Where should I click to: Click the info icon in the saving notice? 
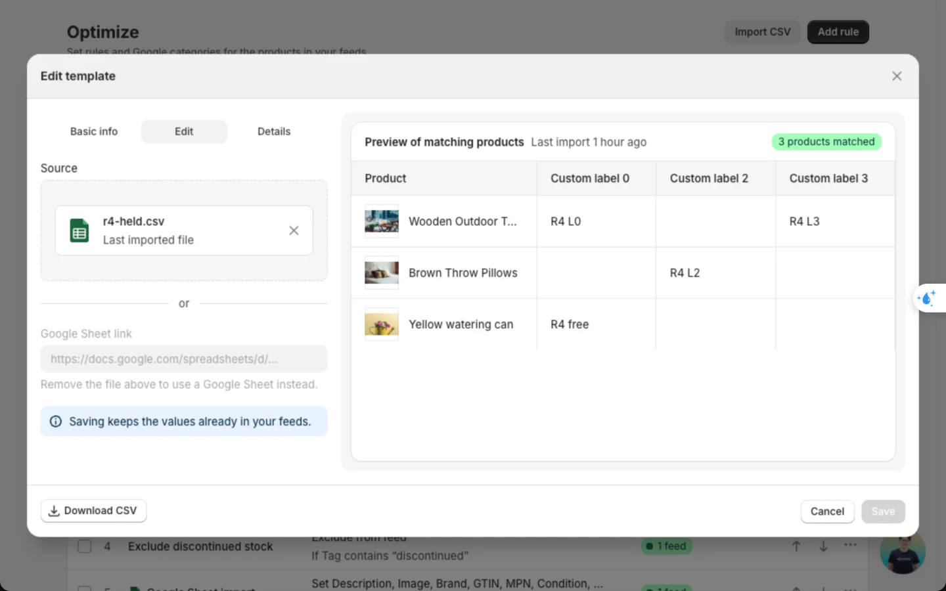point(56,422)
